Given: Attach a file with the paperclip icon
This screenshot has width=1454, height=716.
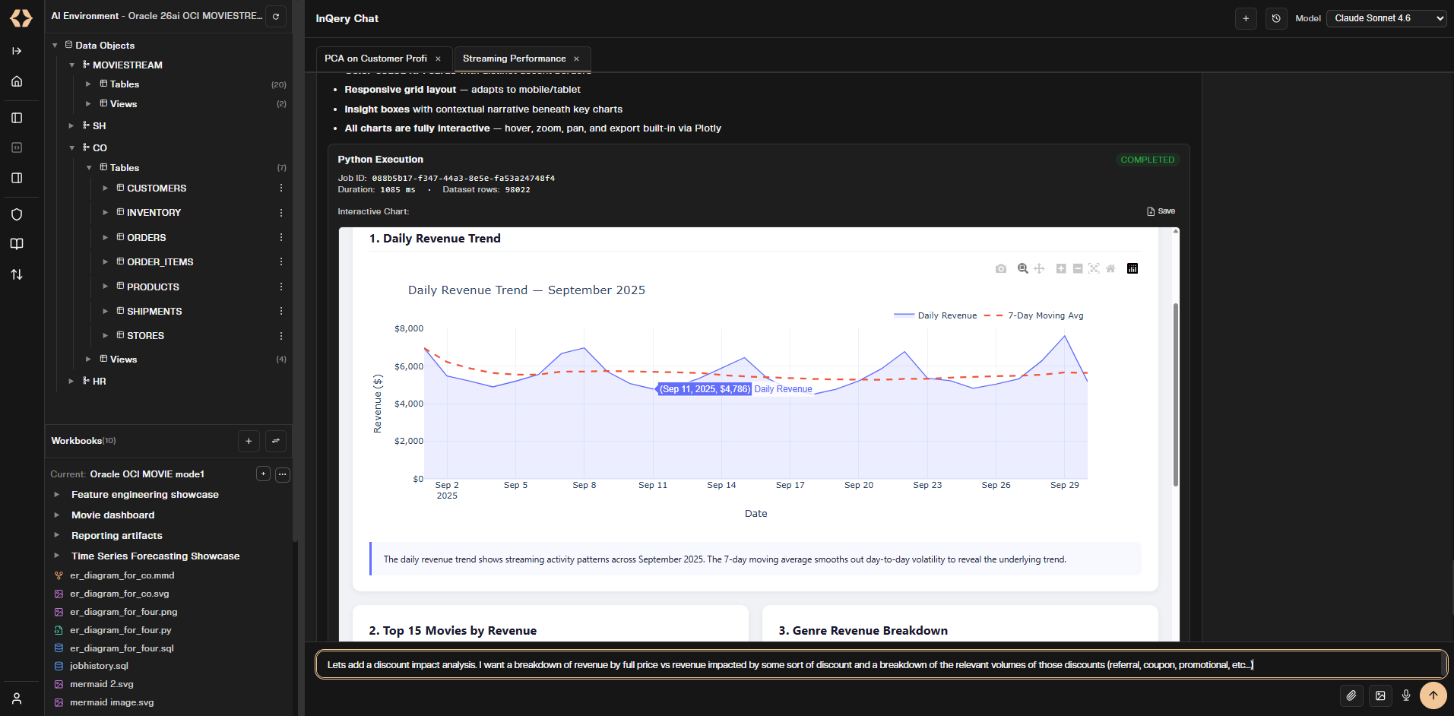Looking at the screenshot, I should pyautogui.click(x=1351, y=695).
